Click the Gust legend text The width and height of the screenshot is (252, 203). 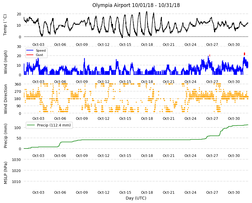click(39, 55)
